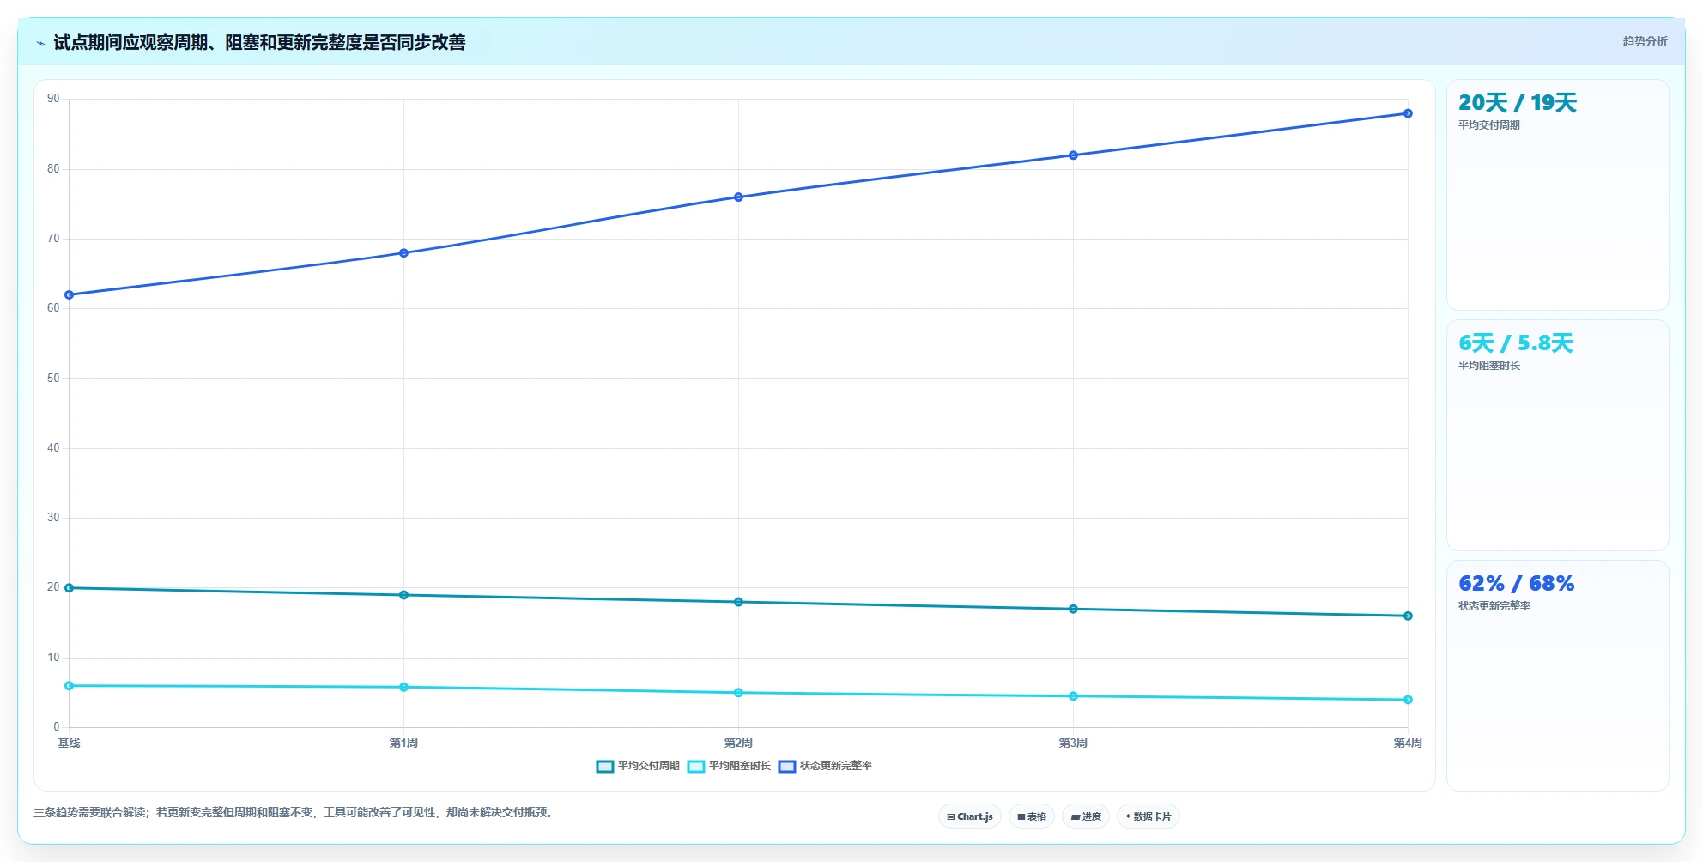Click the 第4周 x-axis label
Screen dimensions: 1703x862
pyautogui.click(x=1408, y=743)
